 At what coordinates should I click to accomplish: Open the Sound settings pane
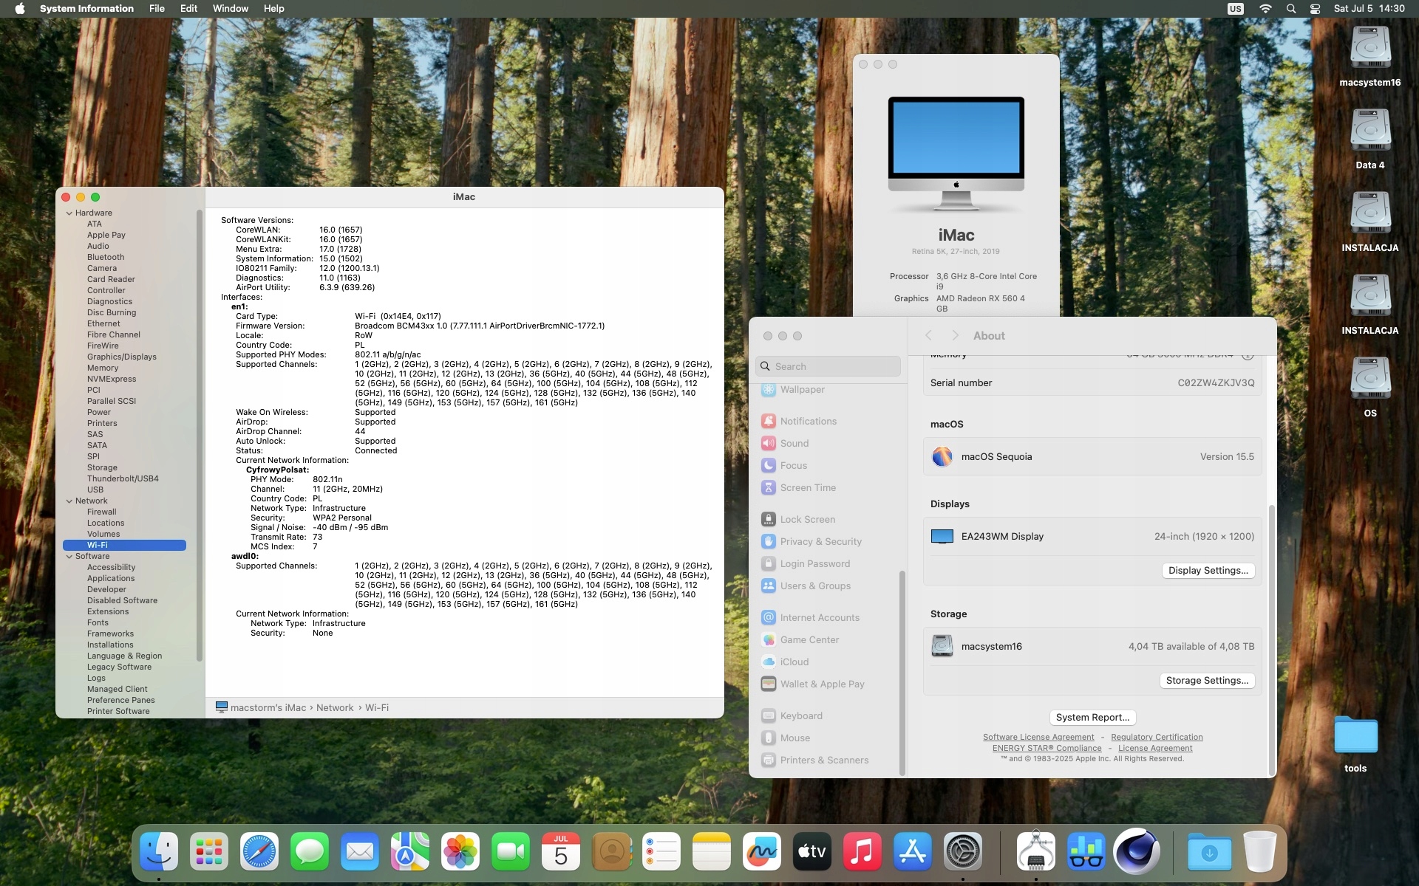pos(794,443)
